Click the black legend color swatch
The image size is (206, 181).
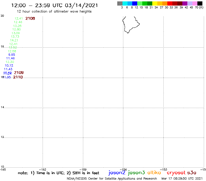pos(200,3)
